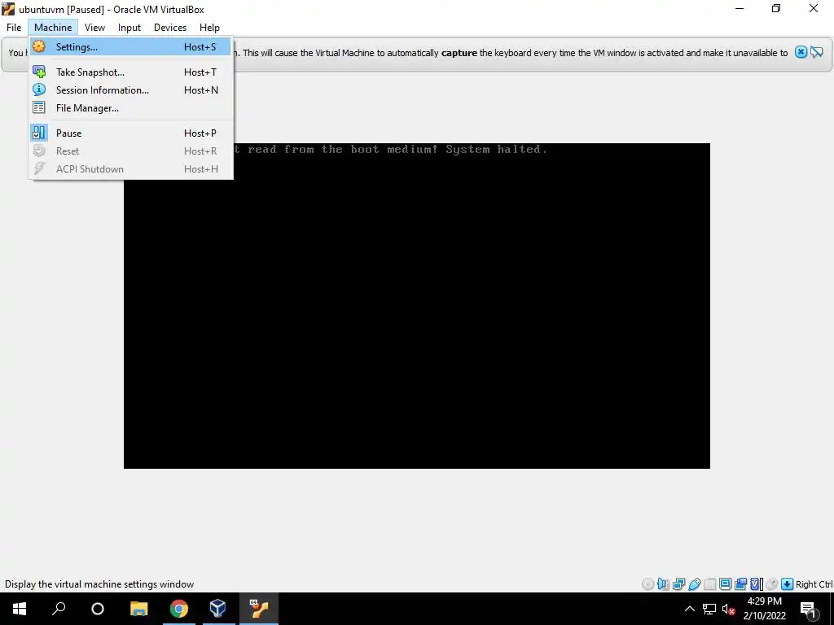The image size is (834, 625).
Task: Switch to VirtualBox Manager in the taskbar
Action: click(x=218, y=609)
